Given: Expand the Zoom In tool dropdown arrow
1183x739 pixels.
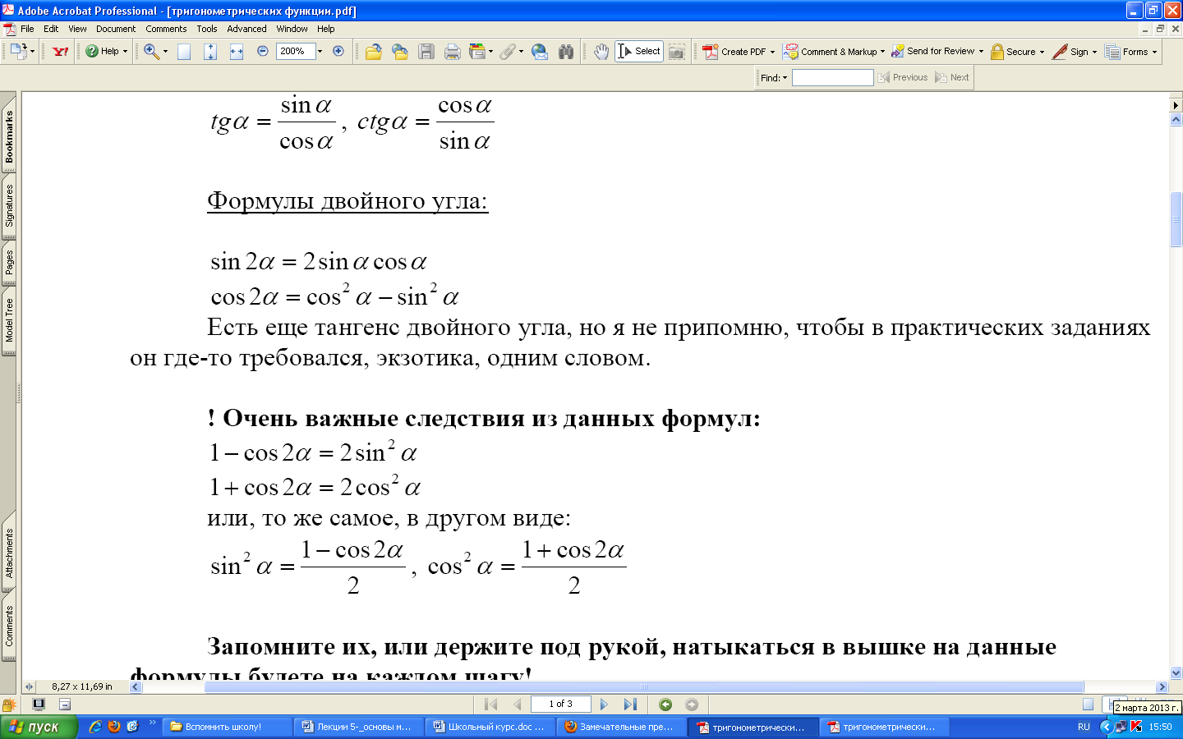Looking at the screenshot, I should (x=165, y=51).
